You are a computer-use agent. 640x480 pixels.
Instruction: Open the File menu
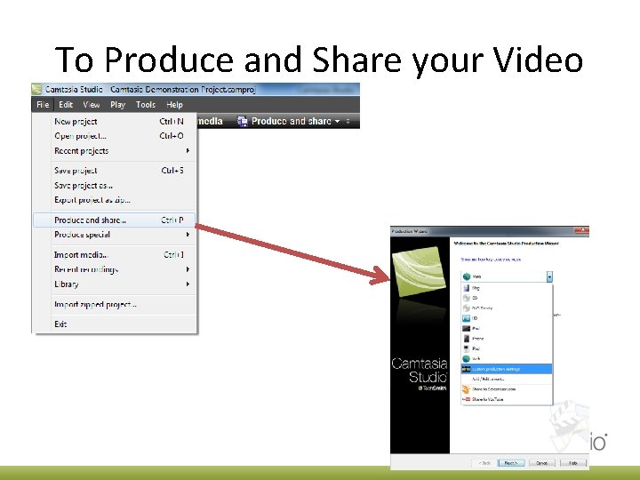click(43, 105)
